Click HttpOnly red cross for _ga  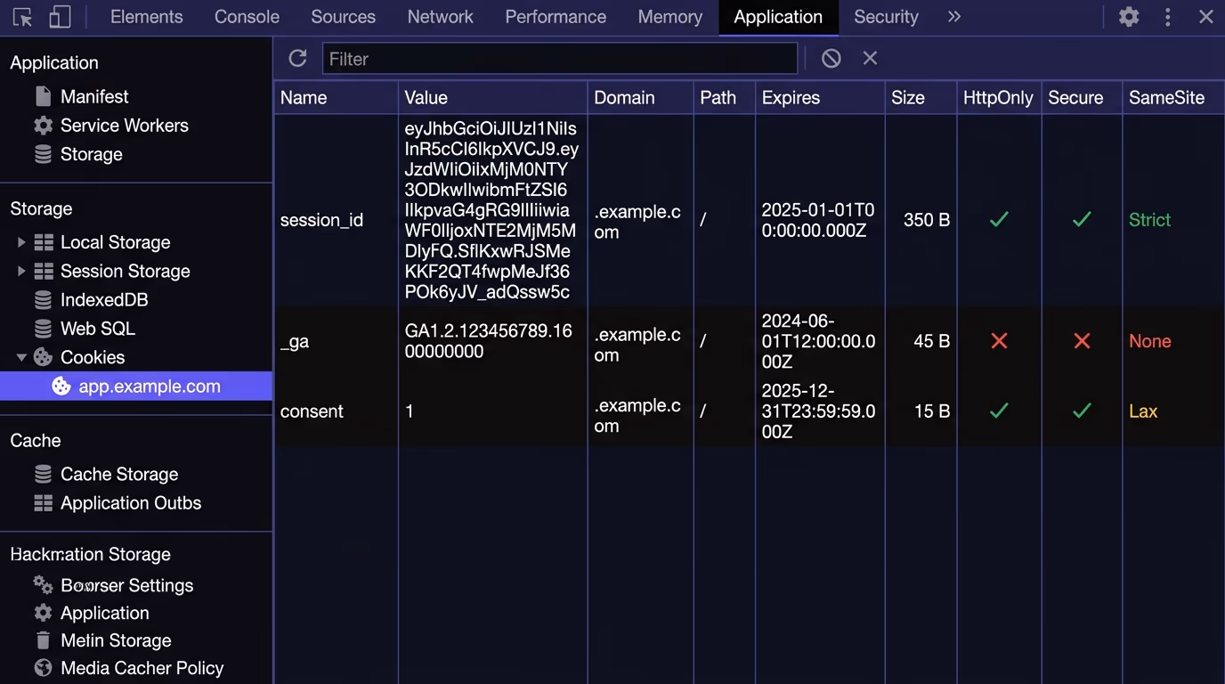click(999, 341)
